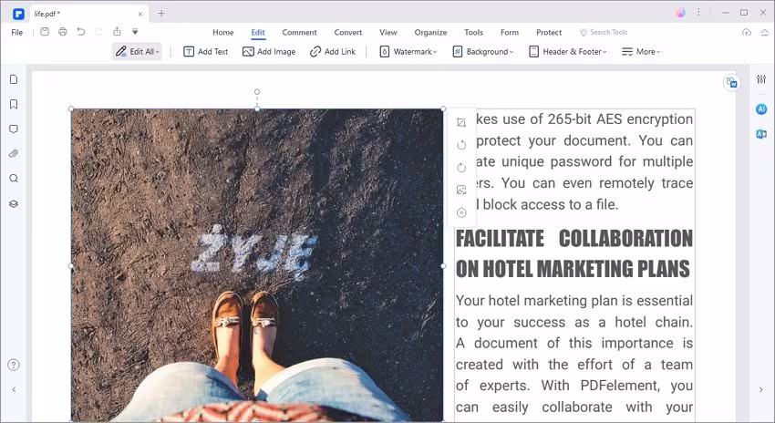Click the properties sliders icon
This screenshot has width=775, height=423.
(x=761, y=79)
